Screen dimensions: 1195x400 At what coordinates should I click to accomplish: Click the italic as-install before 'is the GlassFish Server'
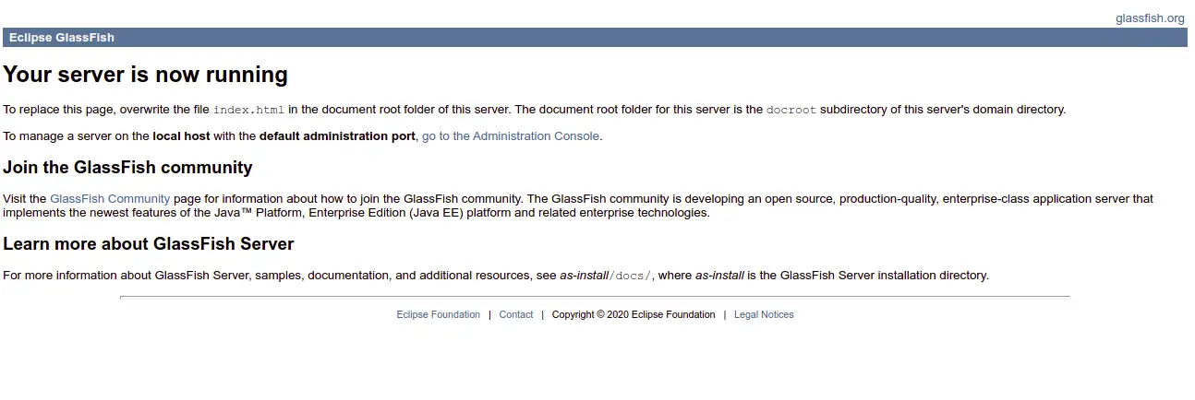(x=719, y=275)
